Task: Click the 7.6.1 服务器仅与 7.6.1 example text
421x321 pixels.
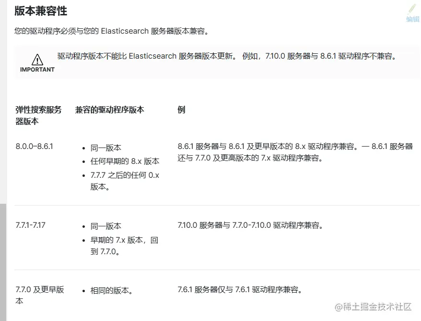Action: coord(240,289)
